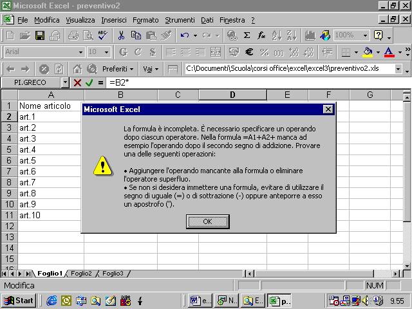Image resolution: width=412 pixels, height=309 pixels.
Task: Click the Insert Hyperlink globe icon
Action: [232, 35]
